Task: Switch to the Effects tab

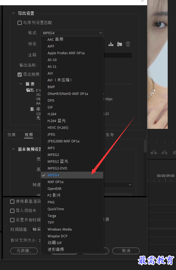Action: point(11,135)
